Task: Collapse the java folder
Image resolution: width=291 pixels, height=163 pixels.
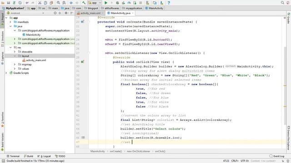Action: pos(10,26)
